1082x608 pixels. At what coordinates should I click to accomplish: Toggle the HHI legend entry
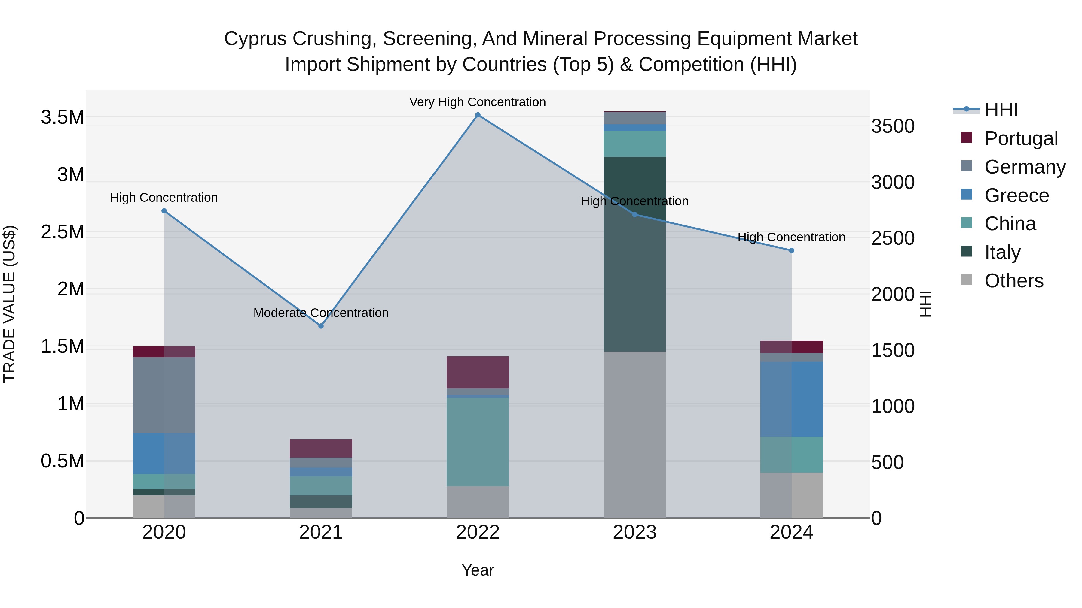coord(986,110)
